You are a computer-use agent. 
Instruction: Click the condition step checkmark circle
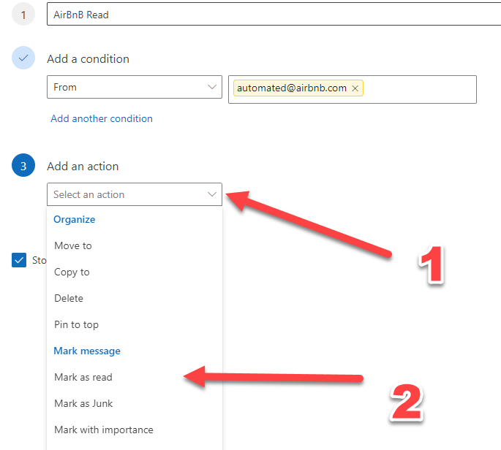pyautogui.click(x=23, y=58)
